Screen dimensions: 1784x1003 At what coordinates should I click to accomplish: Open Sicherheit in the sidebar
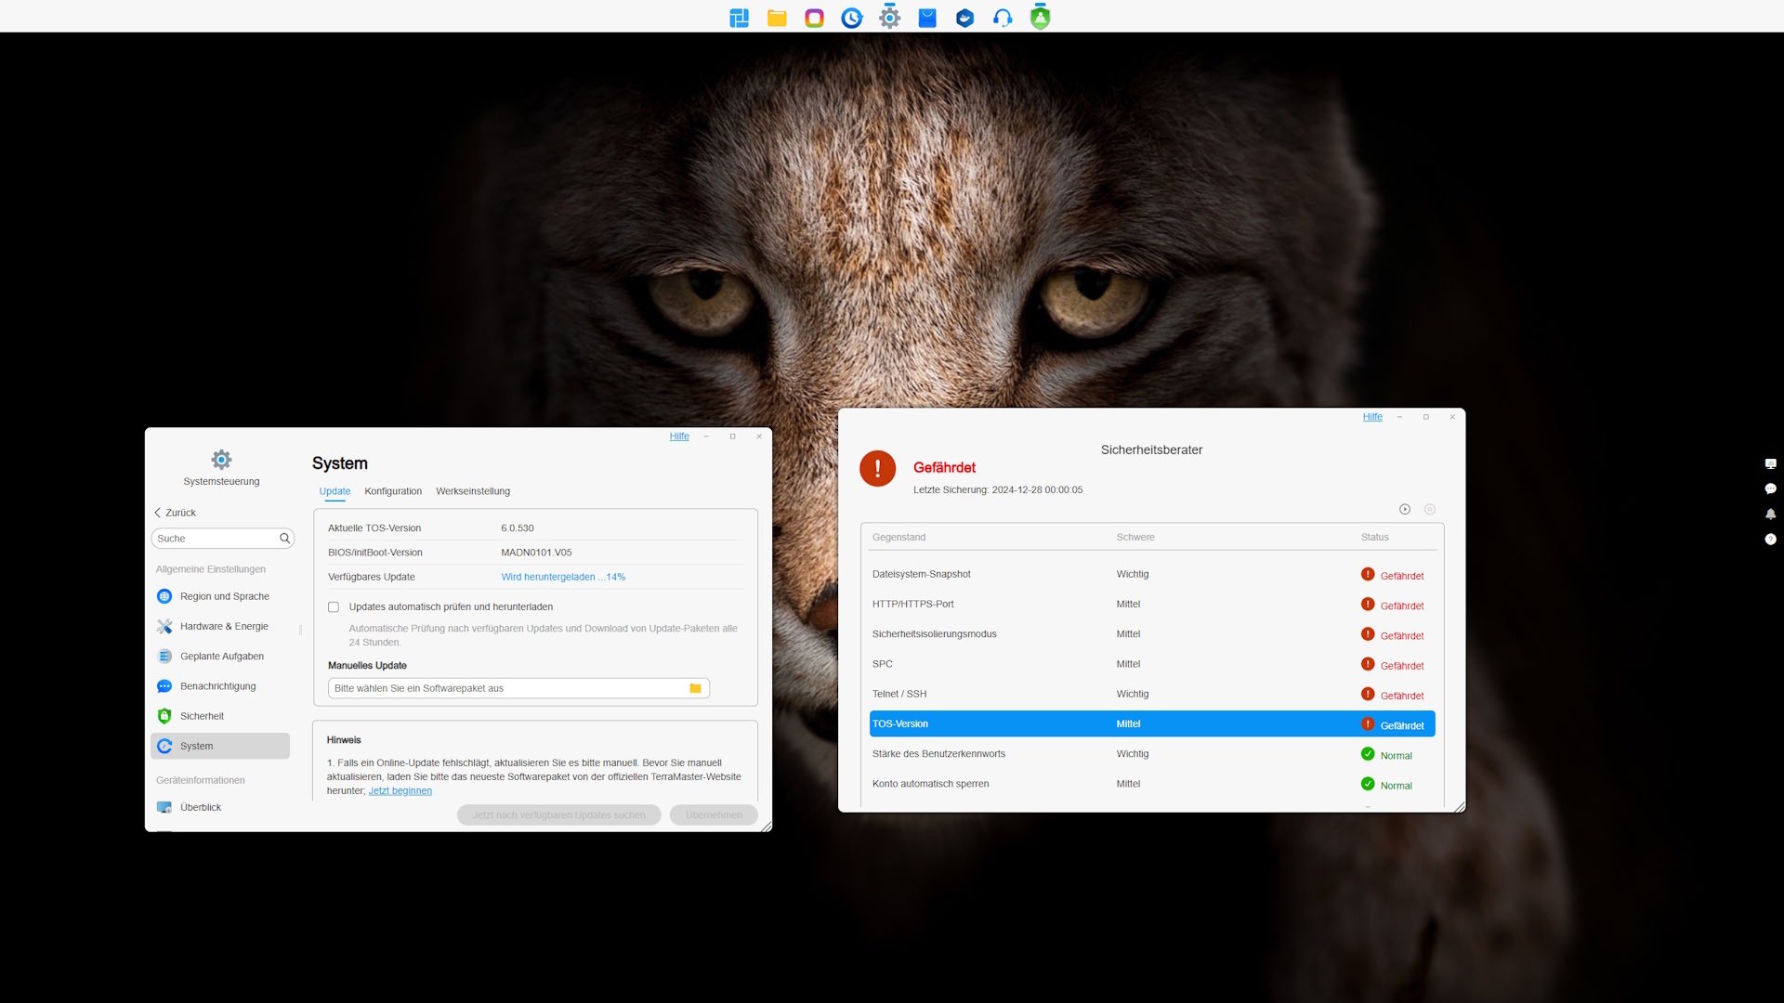coord(202,716)
